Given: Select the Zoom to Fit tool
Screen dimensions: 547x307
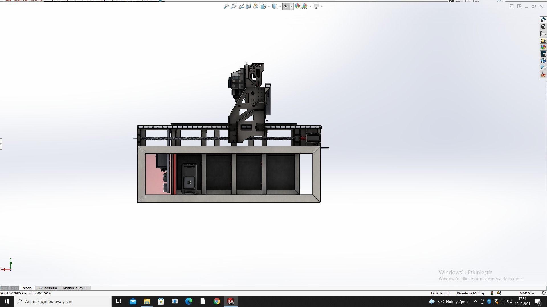Looking at the screenshot, I should [x=226, y=6].
